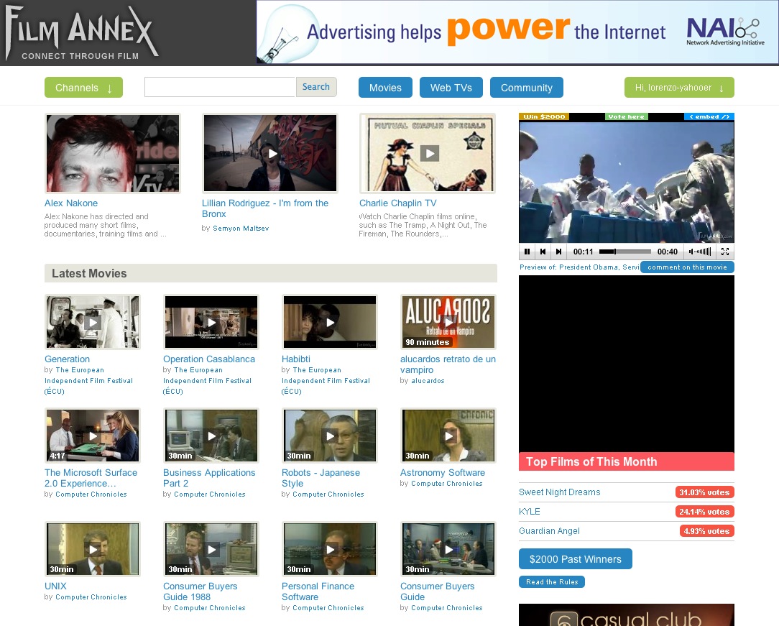The width and height of the screenshot is (779, 626).
Task: Open Operation Casablanca title link
Action: click(209, 359)
